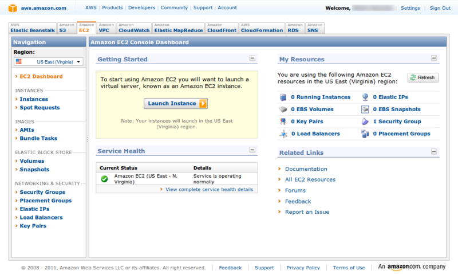Click the EBS Snapshots icon

(365, 109)
